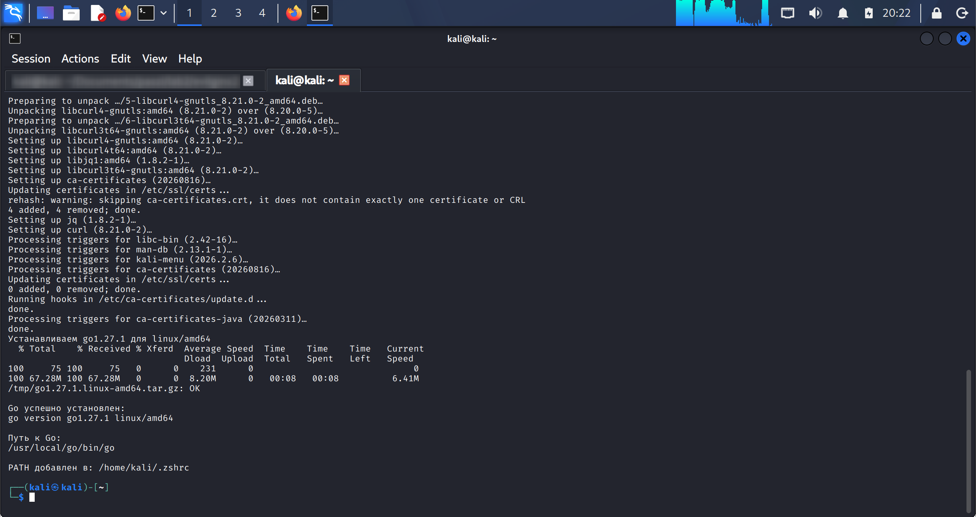Open the terminal emulator launcher
Screen dimensions: 976x517
point(146,13)
